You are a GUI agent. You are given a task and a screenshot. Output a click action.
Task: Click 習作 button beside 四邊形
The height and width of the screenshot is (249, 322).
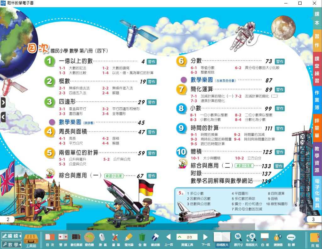click(152, 102)
